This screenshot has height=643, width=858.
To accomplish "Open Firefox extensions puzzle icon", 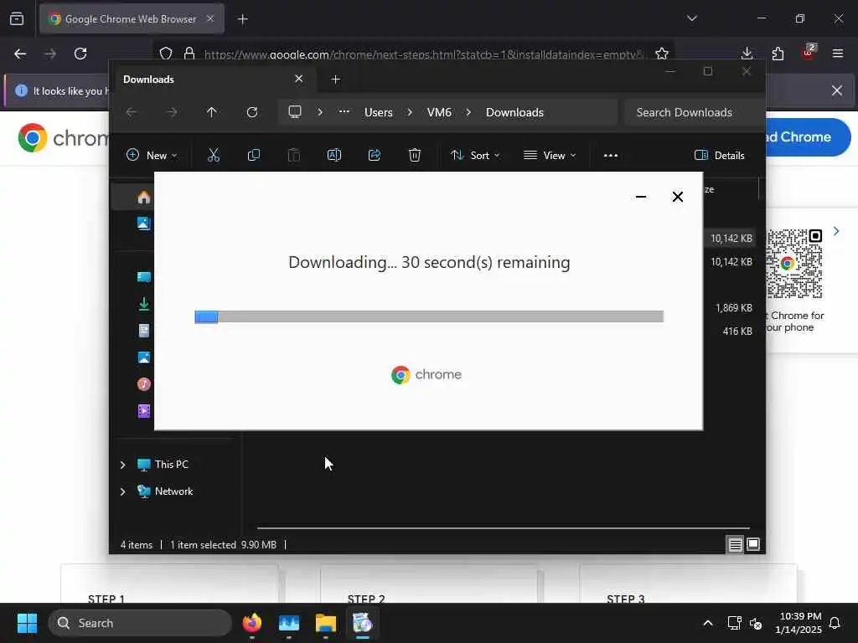I will pos(778,54).
